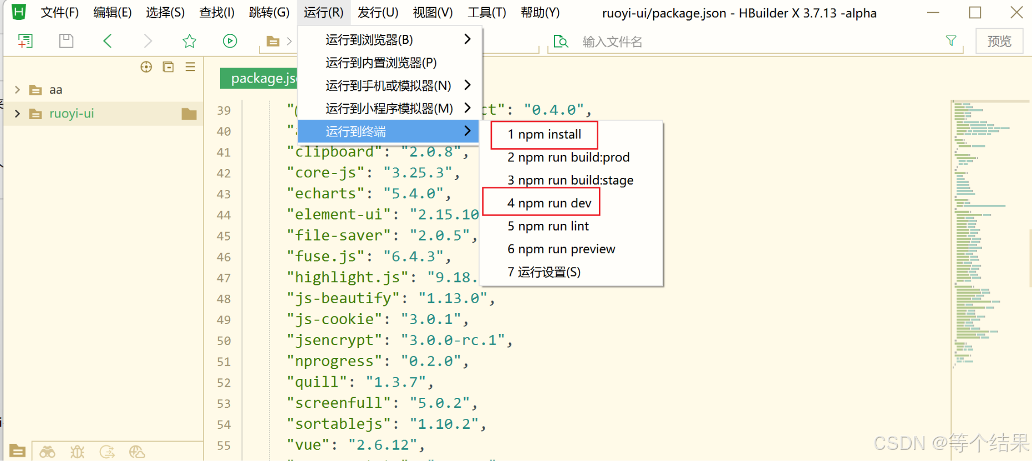Click the new file toolbar icon
Screen dimensions: 1032x461
[26, 41]
